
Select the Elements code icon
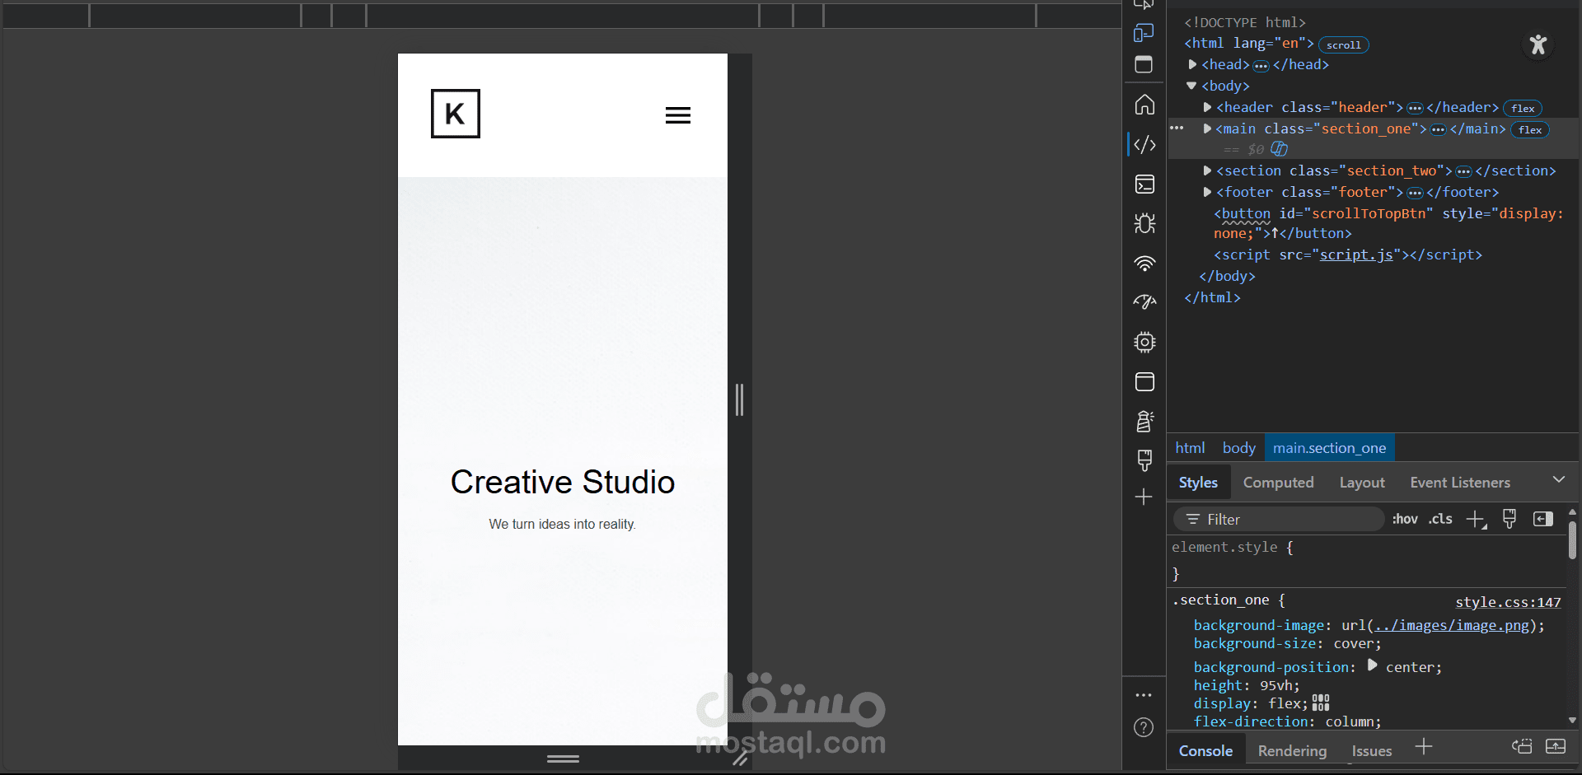point(1144,144)
